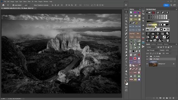Switch to the History tab
Image resolution: width=178 pixels, height=100 pixels.
click(x=166, y=44)
